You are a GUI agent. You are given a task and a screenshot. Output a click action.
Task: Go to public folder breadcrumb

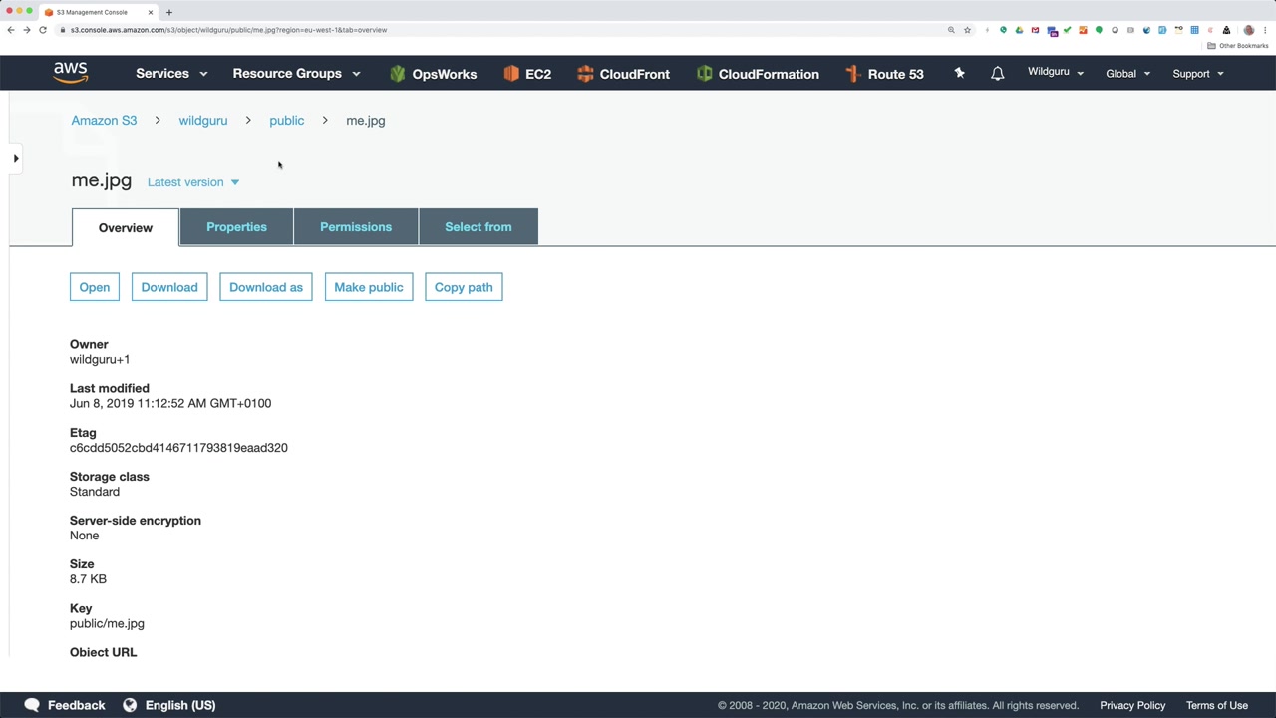tap(287, 121)
